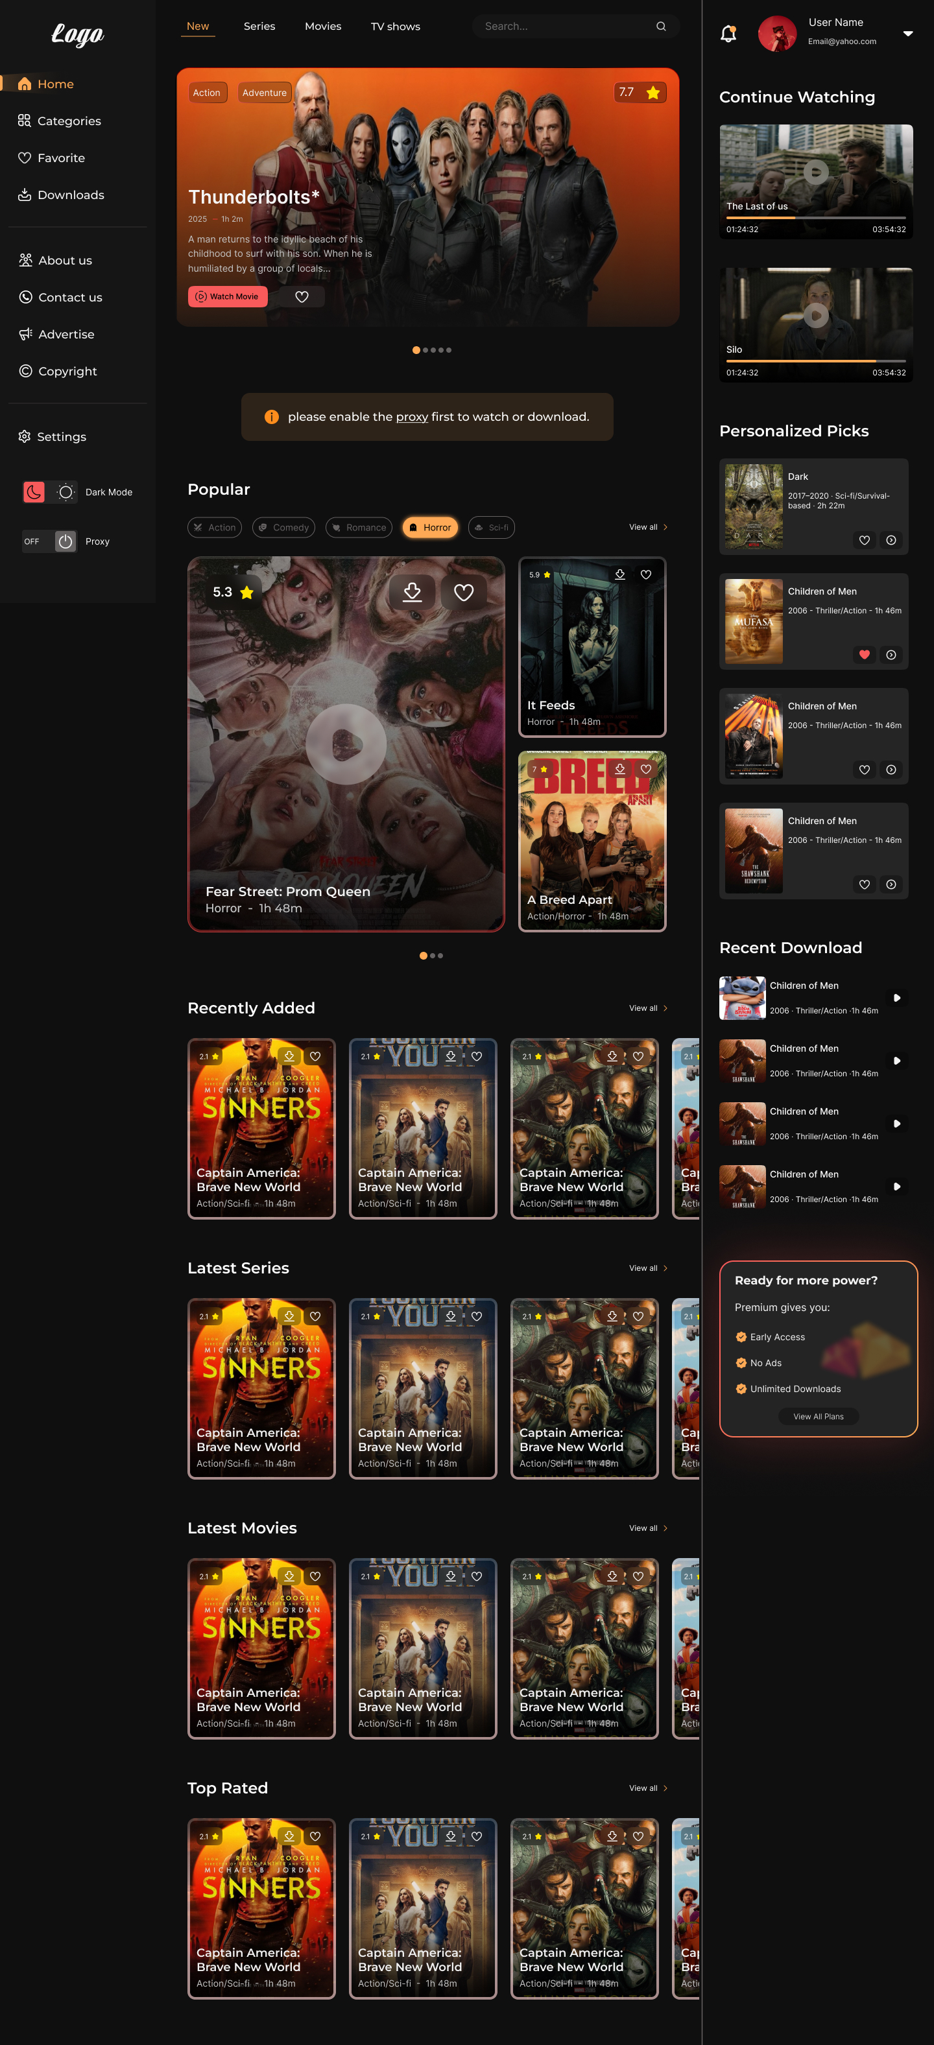Switch to light mode with sun icon
The width and height of the screenshot is (934, 2045).
point(66,492)
